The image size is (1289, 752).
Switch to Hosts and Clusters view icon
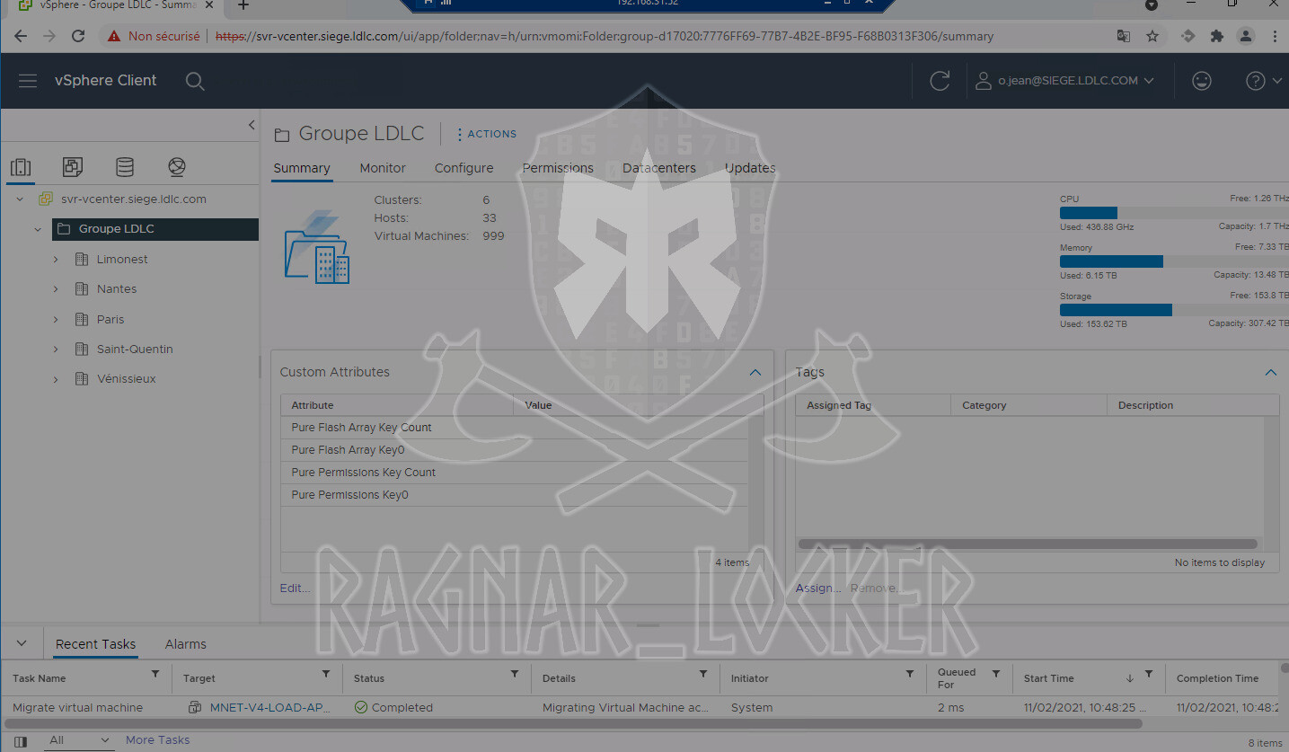(21, 167)
